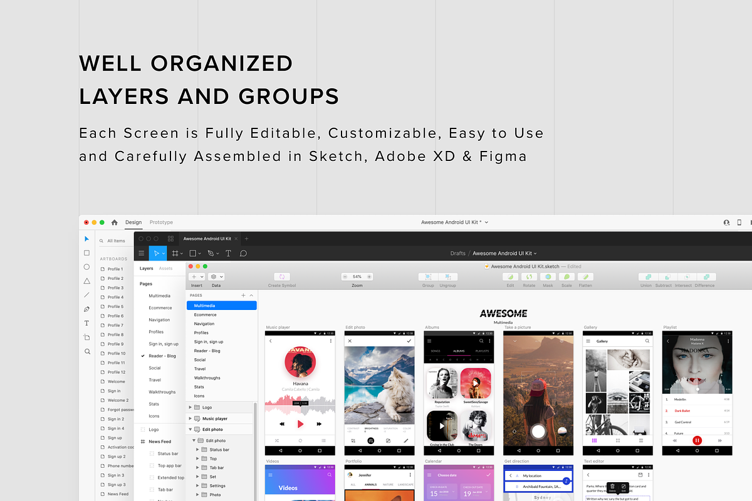Select the Line tool in XD toolbar
The image size is (752, 501).
click(x=87, y=295)
